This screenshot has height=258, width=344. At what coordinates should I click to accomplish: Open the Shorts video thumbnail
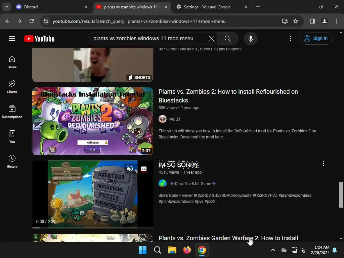93,65
